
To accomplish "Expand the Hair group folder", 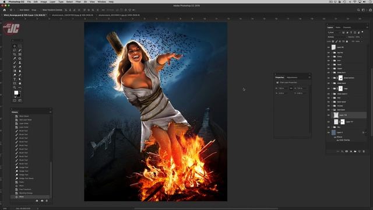I will click(x=332, y=98).
